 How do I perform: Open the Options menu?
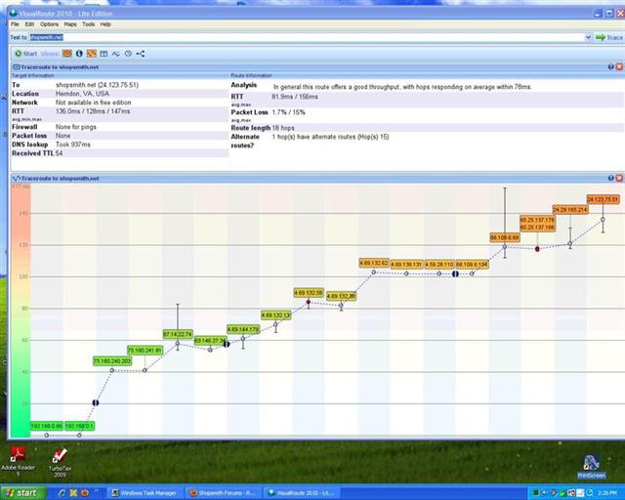pos(49,24)
